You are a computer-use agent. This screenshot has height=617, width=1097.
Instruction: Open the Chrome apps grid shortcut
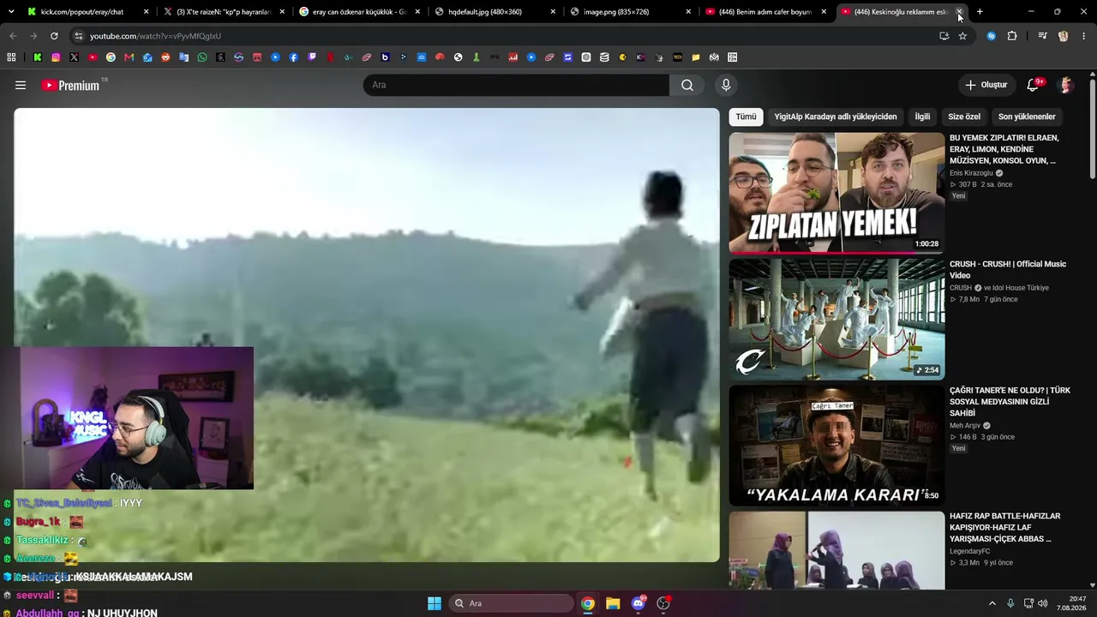click(x=11, y=57)
